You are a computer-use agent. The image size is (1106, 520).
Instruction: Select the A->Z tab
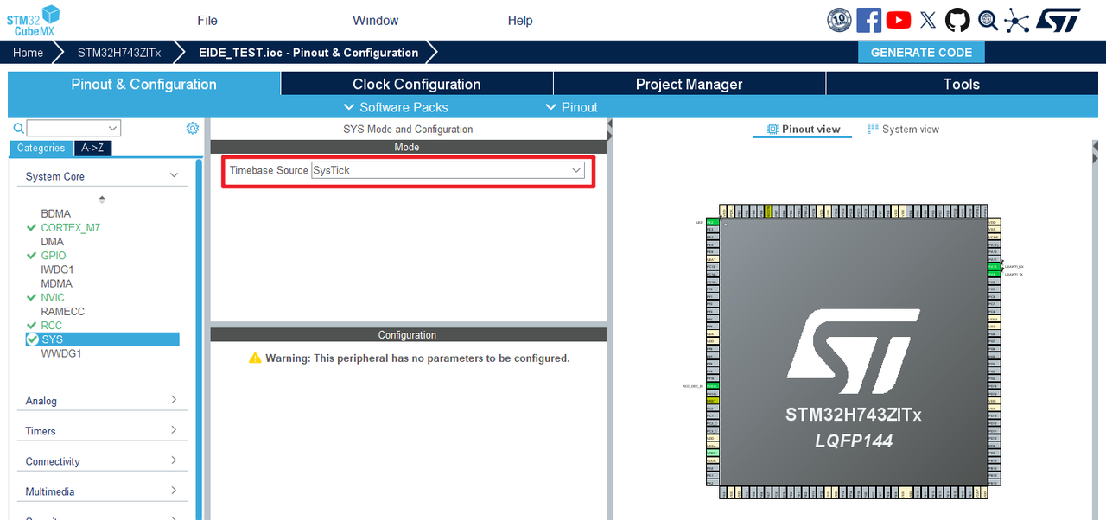coord(92,148)
